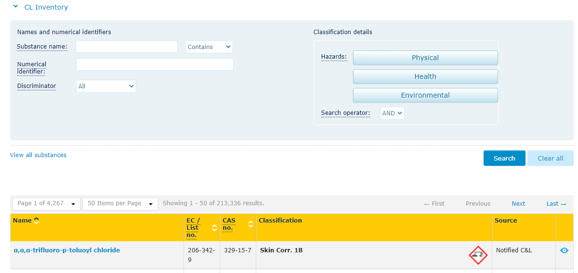Expand the Health hazards panel
Image resolution: width=578 pixels, height=273 pixels.
tap(425, 76)
